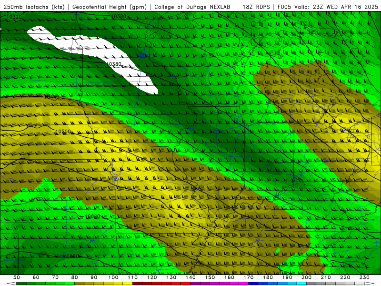Screen dimensions: 381x286
Task: Click the left arrow end of the color bar
Action: tap(11, 284)
